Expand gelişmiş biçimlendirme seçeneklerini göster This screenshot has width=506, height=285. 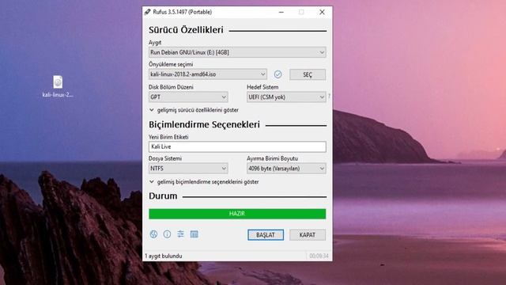point(204,182)
